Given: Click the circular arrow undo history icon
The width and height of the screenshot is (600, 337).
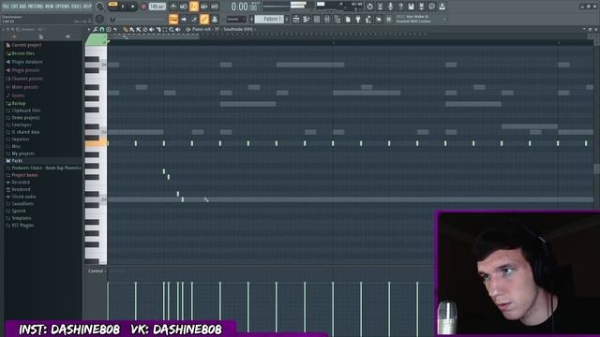Looking at the screenshot, I should (x=369, y=7).
